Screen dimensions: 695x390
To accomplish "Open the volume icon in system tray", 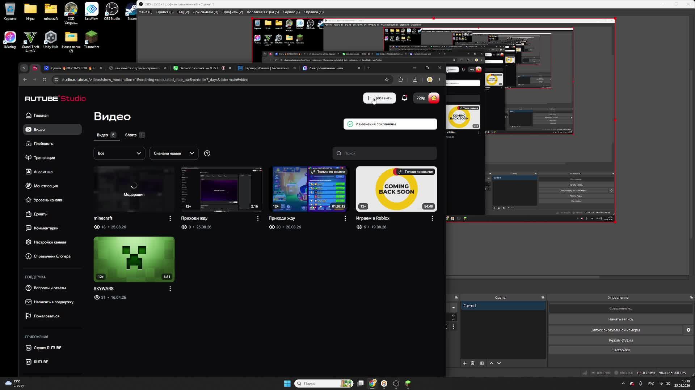I will point(668,383).
